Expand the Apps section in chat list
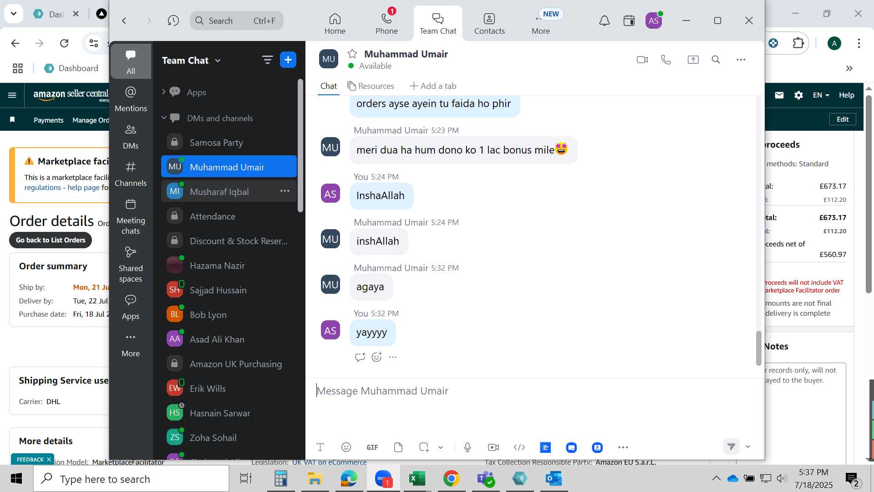The image size is (874, 492). tap(163, 92)
